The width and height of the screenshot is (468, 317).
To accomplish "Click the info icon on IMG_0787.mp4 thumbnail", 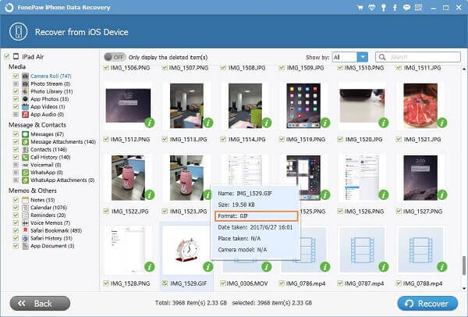I will pyautogui.click(x=384, y=266).
